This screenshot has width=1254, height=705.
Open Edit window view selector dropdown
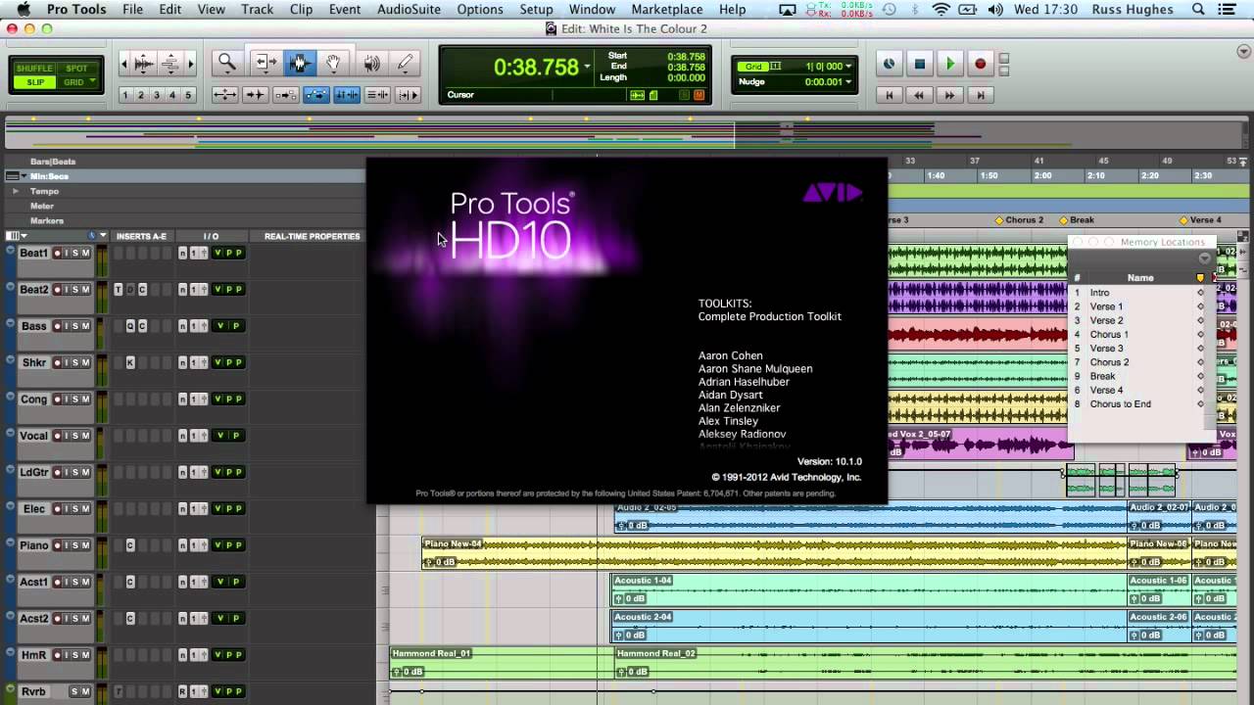16,236
